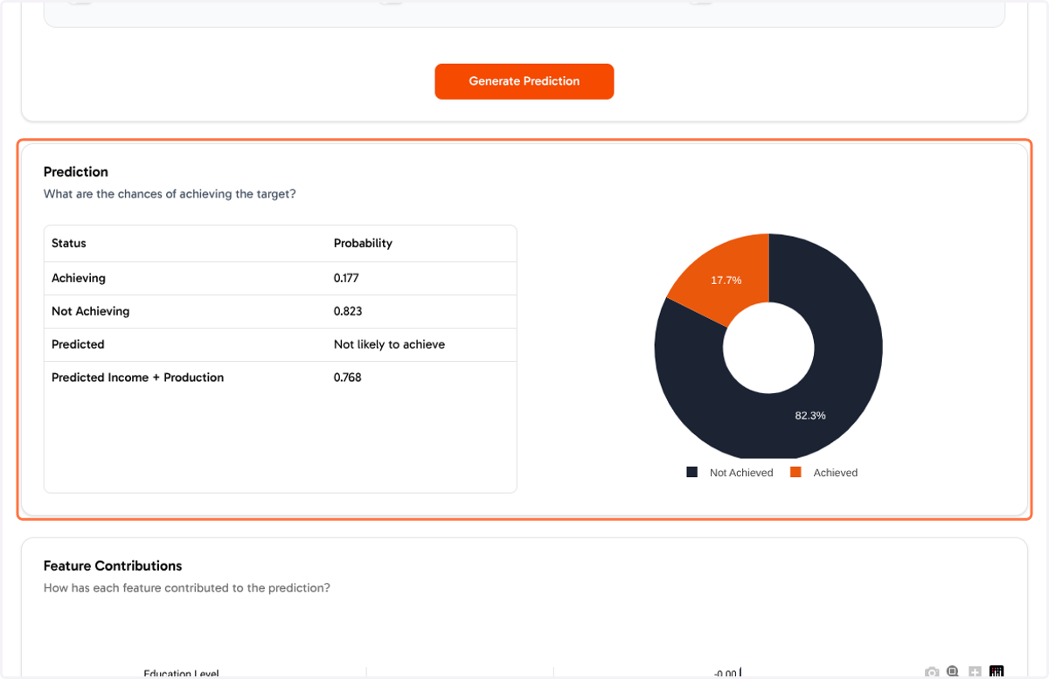
Task: Click the Prediction section heading
Action: tap(76, 172)
